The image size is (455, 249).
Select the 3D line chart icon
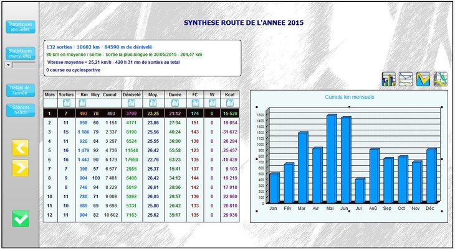pos(440,79)
